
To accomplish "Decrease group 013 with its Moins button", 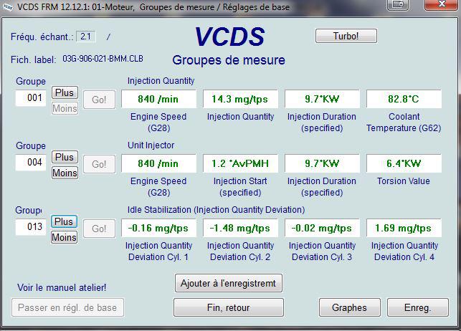I will pos(64,237).
